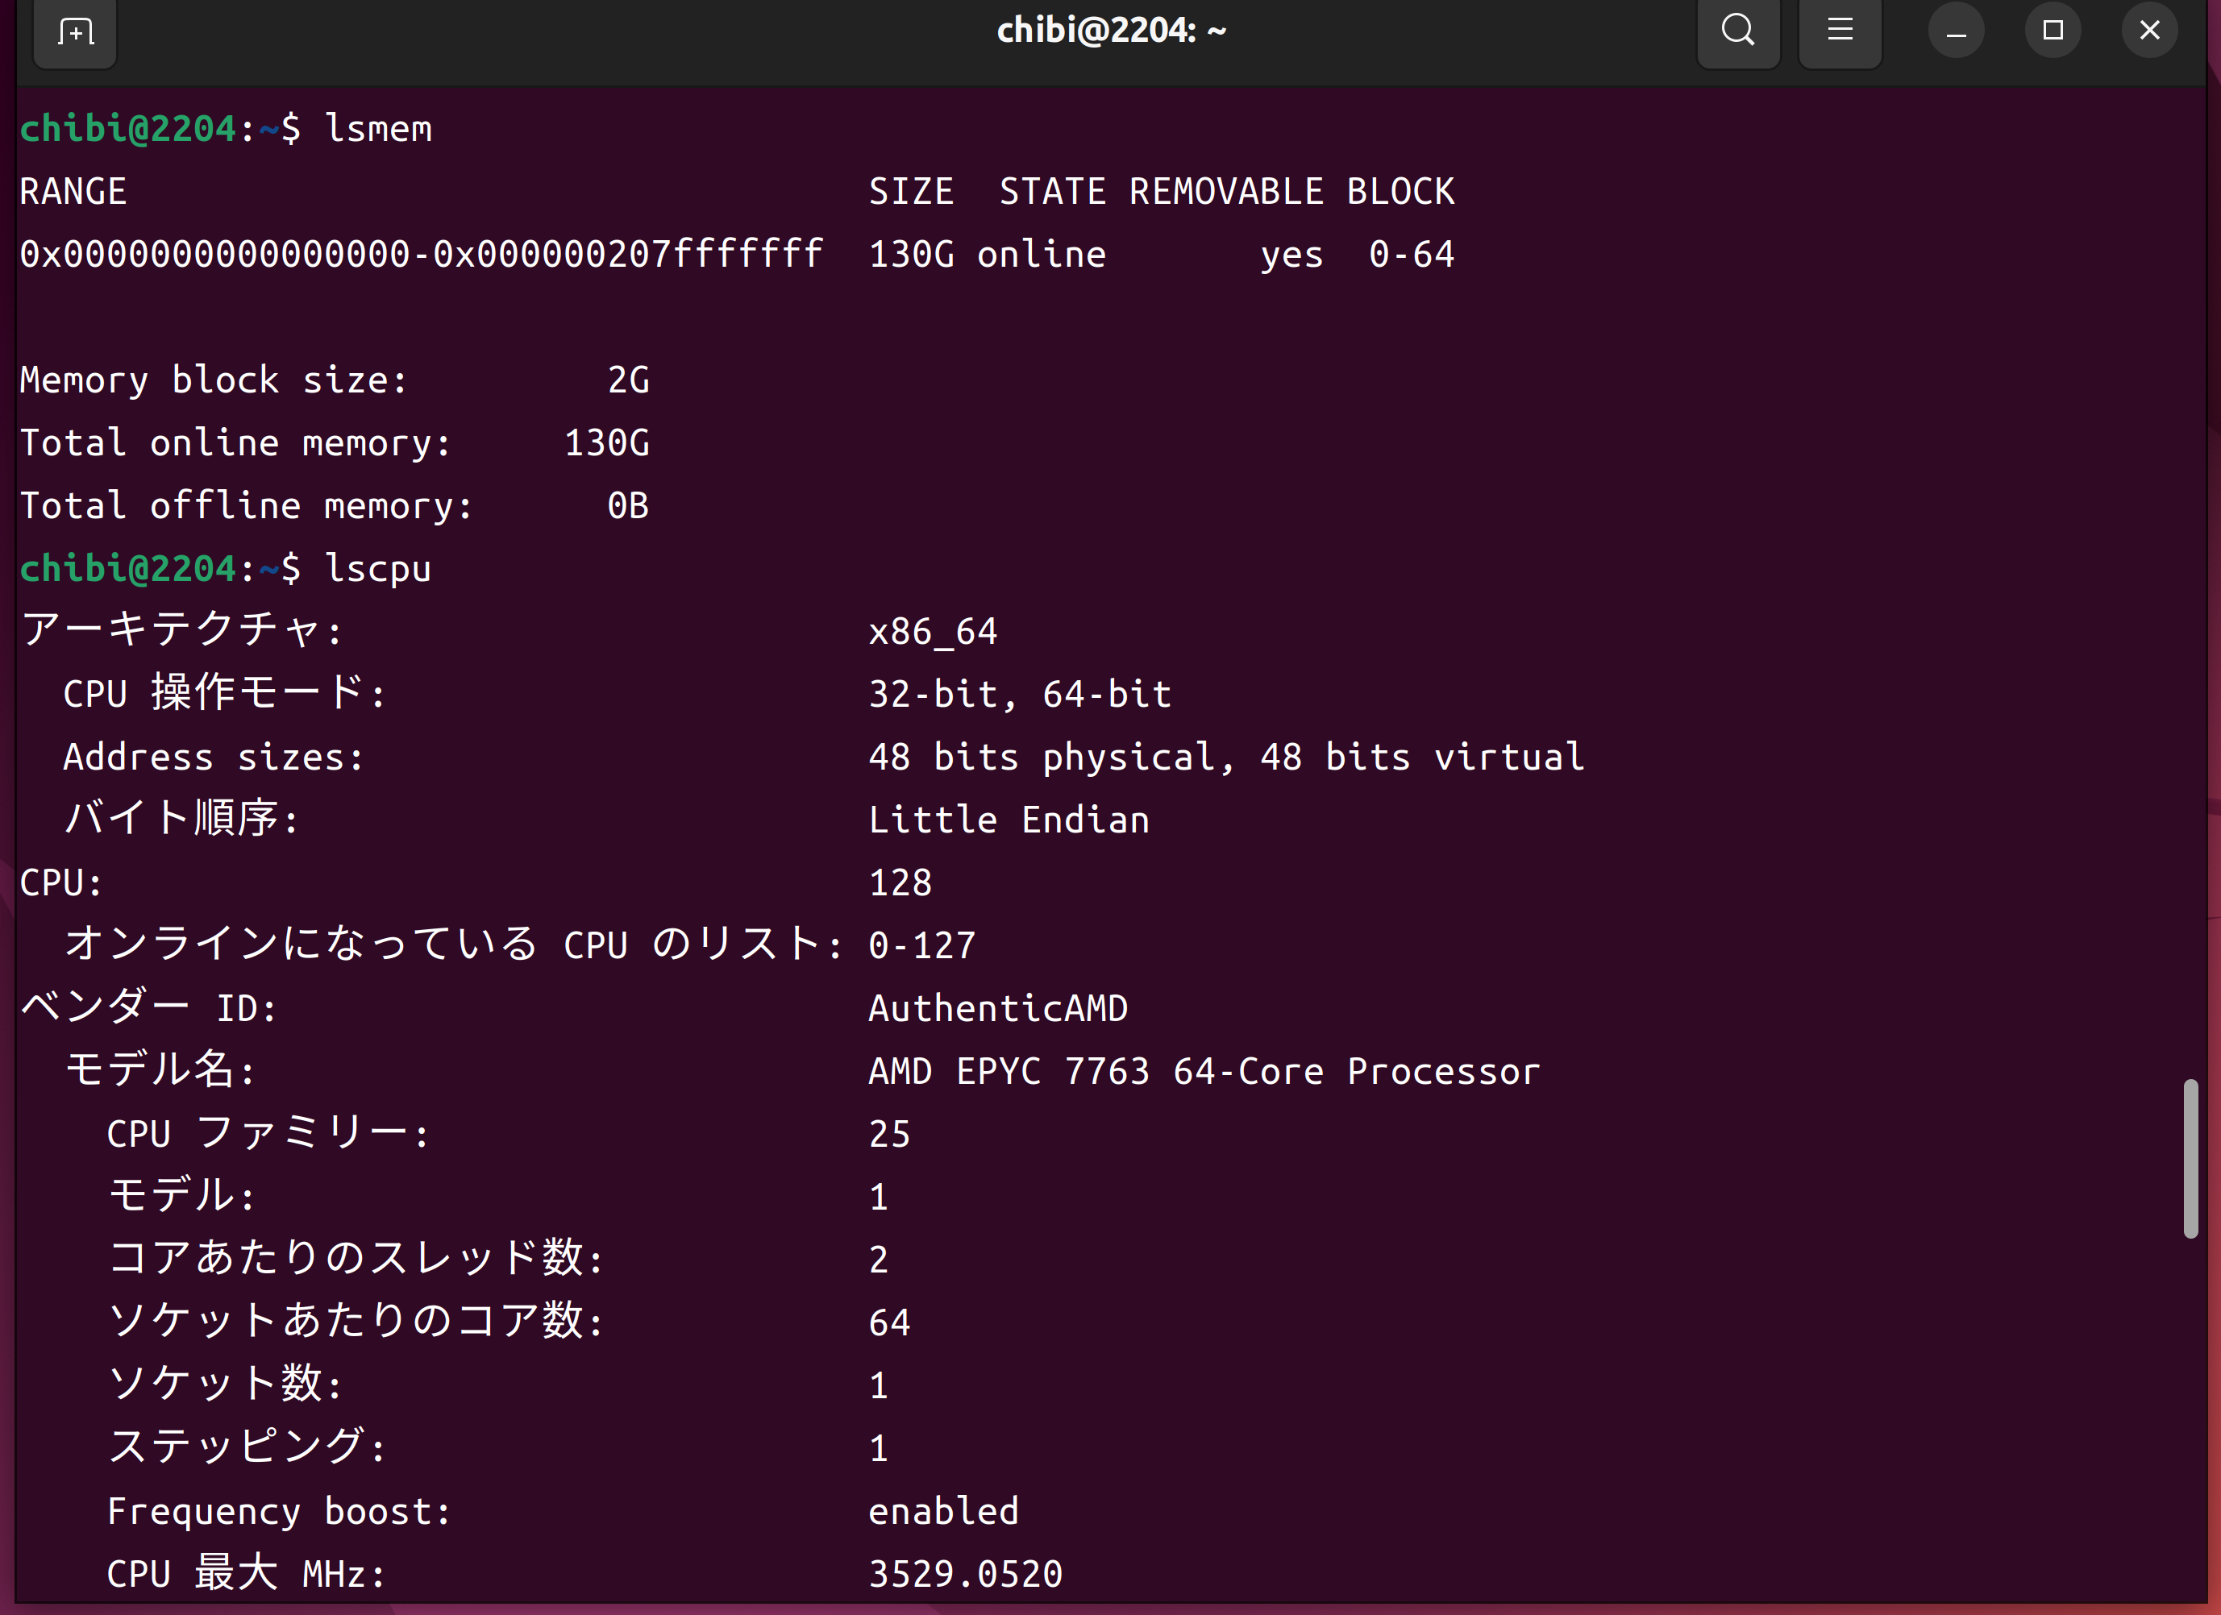Maximize the terminal window
Image resolution: width=2221 pixels, height=1615 pixels.
click(2053, 31)
